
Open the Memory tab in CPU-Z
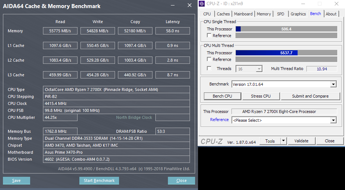tap(263, 14)
